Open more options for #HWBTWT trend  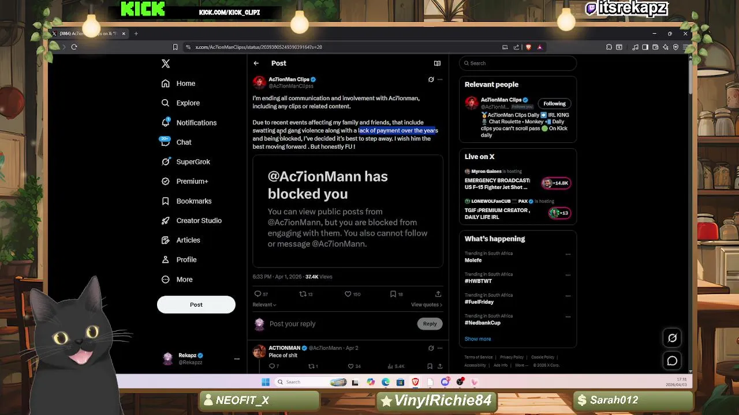[x=568, y=275]
